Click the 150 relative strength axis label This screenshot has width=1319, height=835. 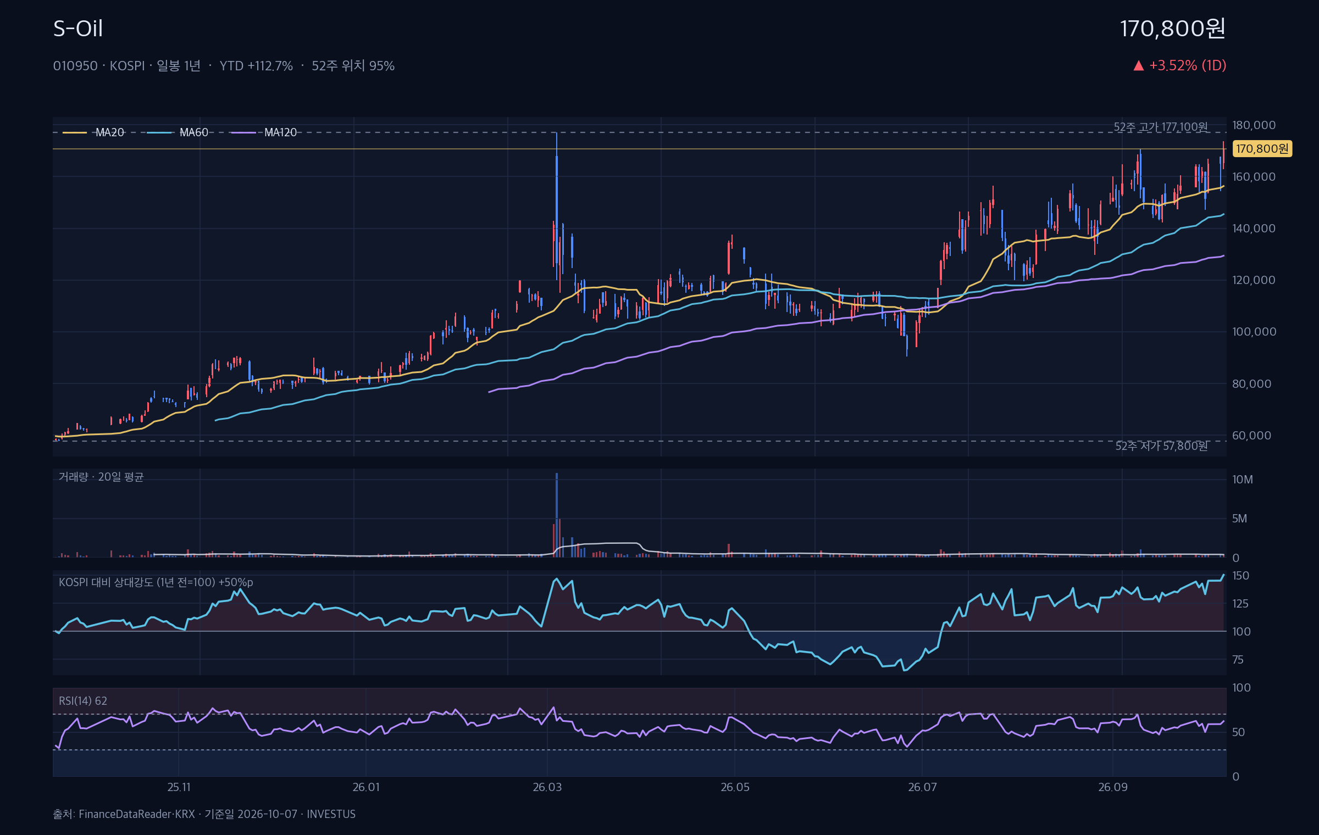coord(1240,576)
